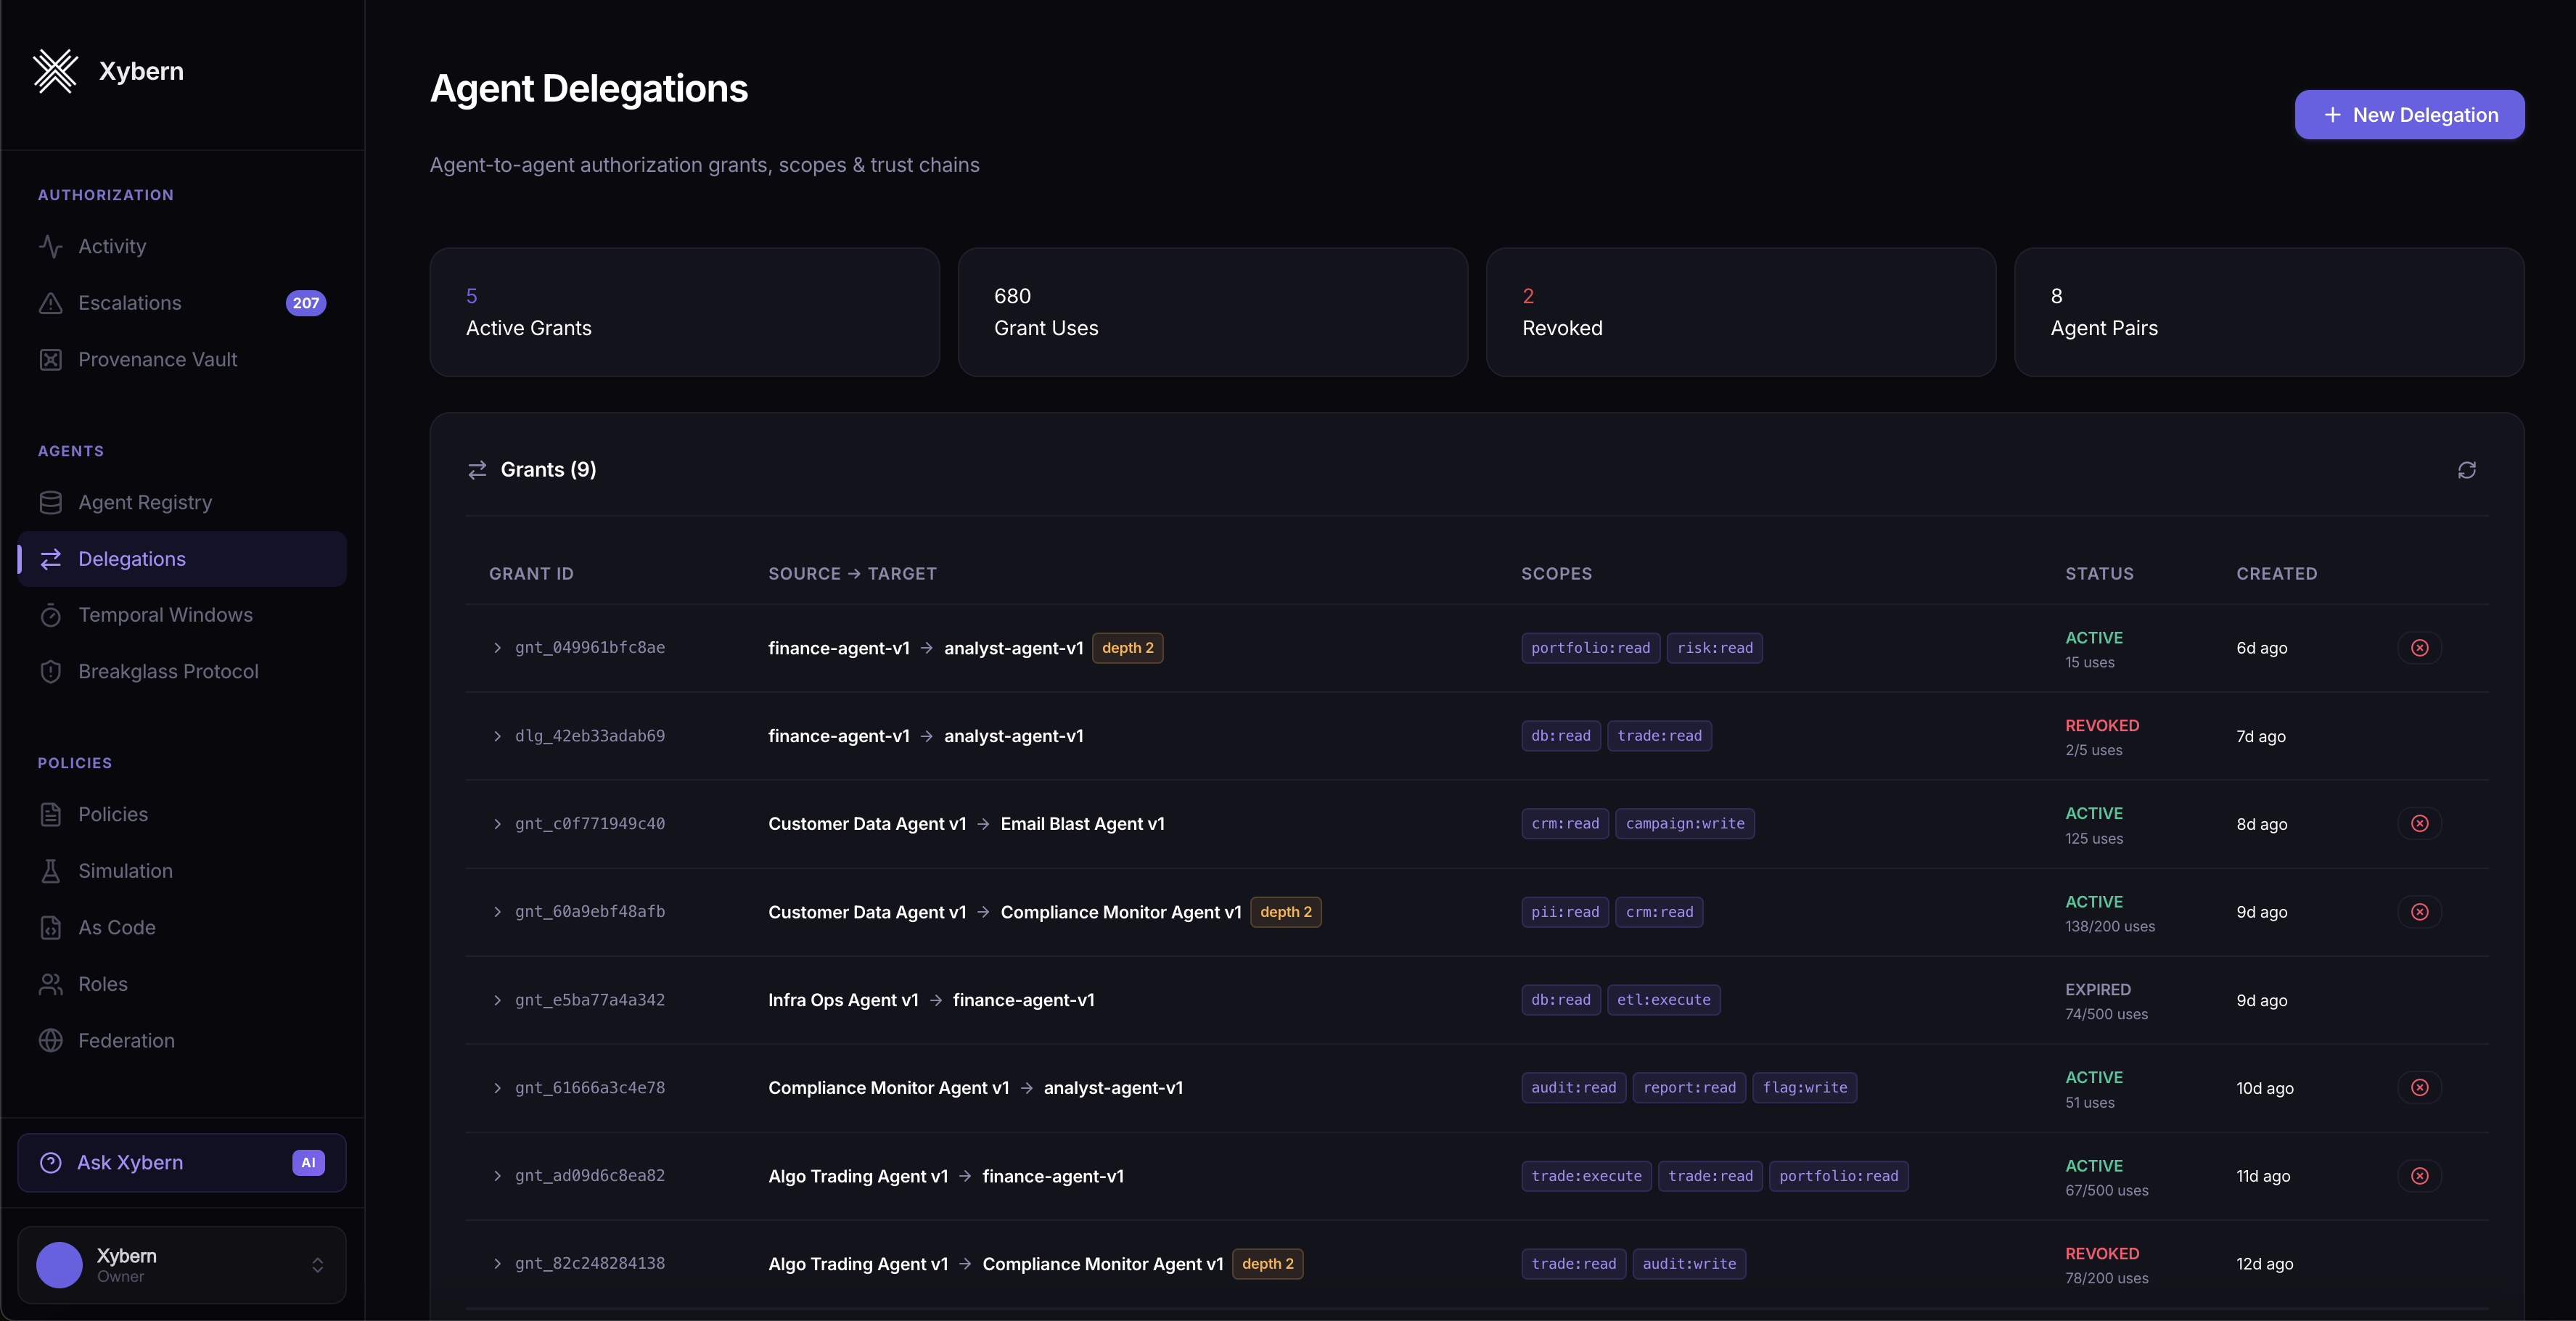Open the As Code policies page
The width and height of the screenshot is (2576, 1321).
117,928
